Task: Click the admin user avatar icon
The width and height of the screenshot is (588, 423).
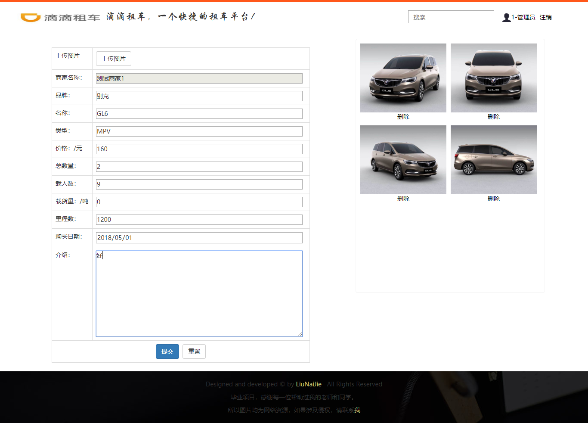Action: (506, 17)
